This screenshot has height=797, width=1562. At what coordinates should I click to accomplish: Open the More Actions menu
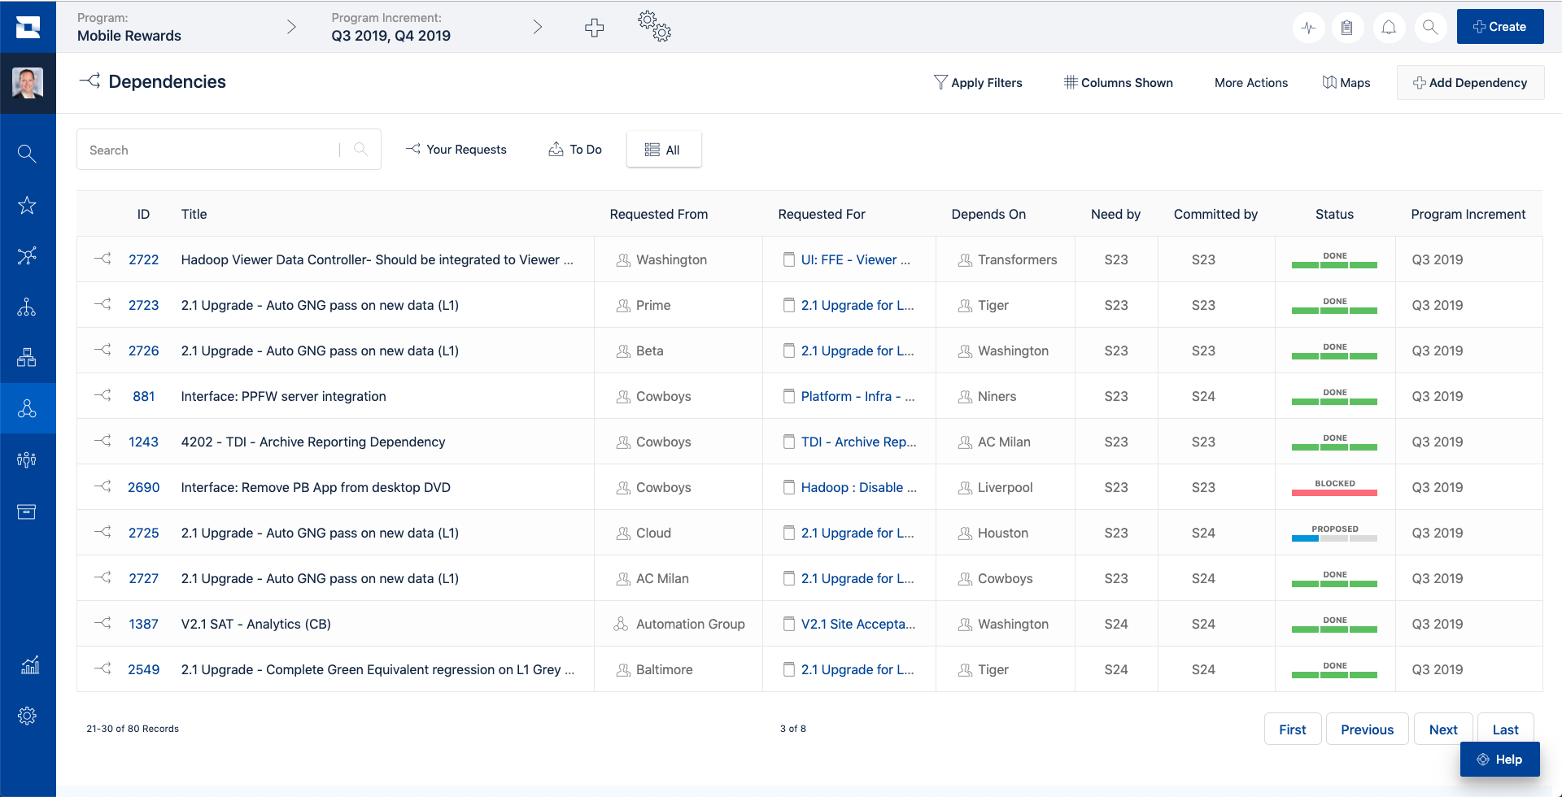coord(1251,83)
